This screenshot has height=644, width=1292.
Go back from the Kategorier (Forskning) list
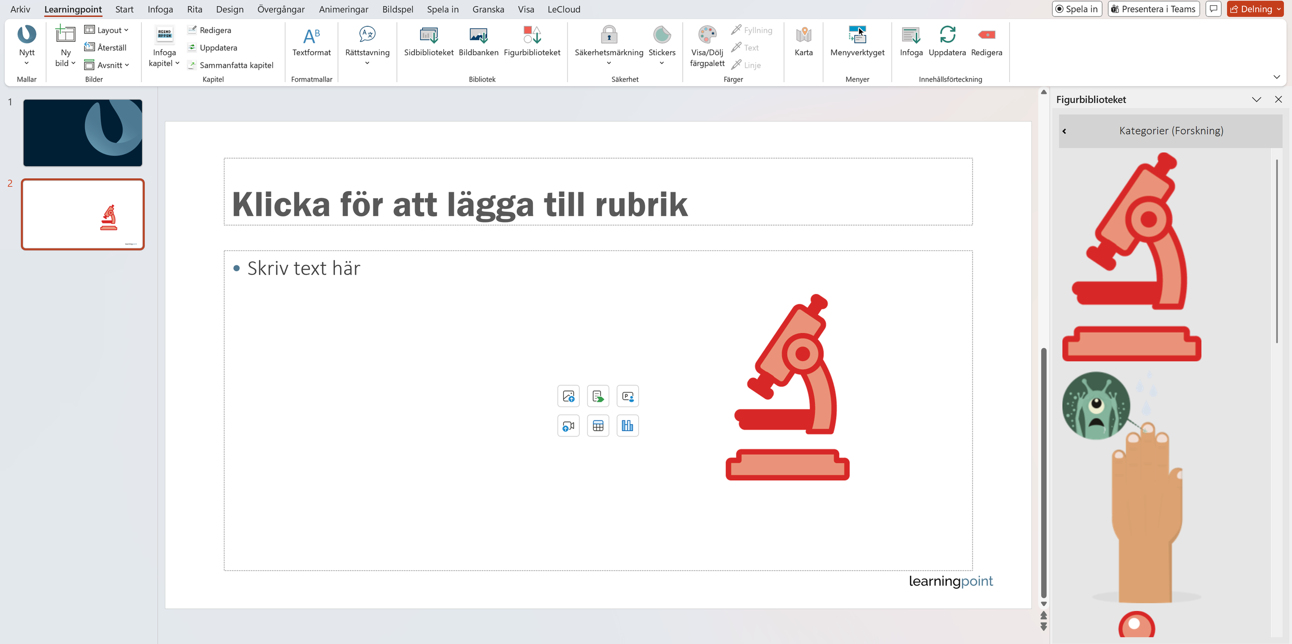[x=1064, y=131]
